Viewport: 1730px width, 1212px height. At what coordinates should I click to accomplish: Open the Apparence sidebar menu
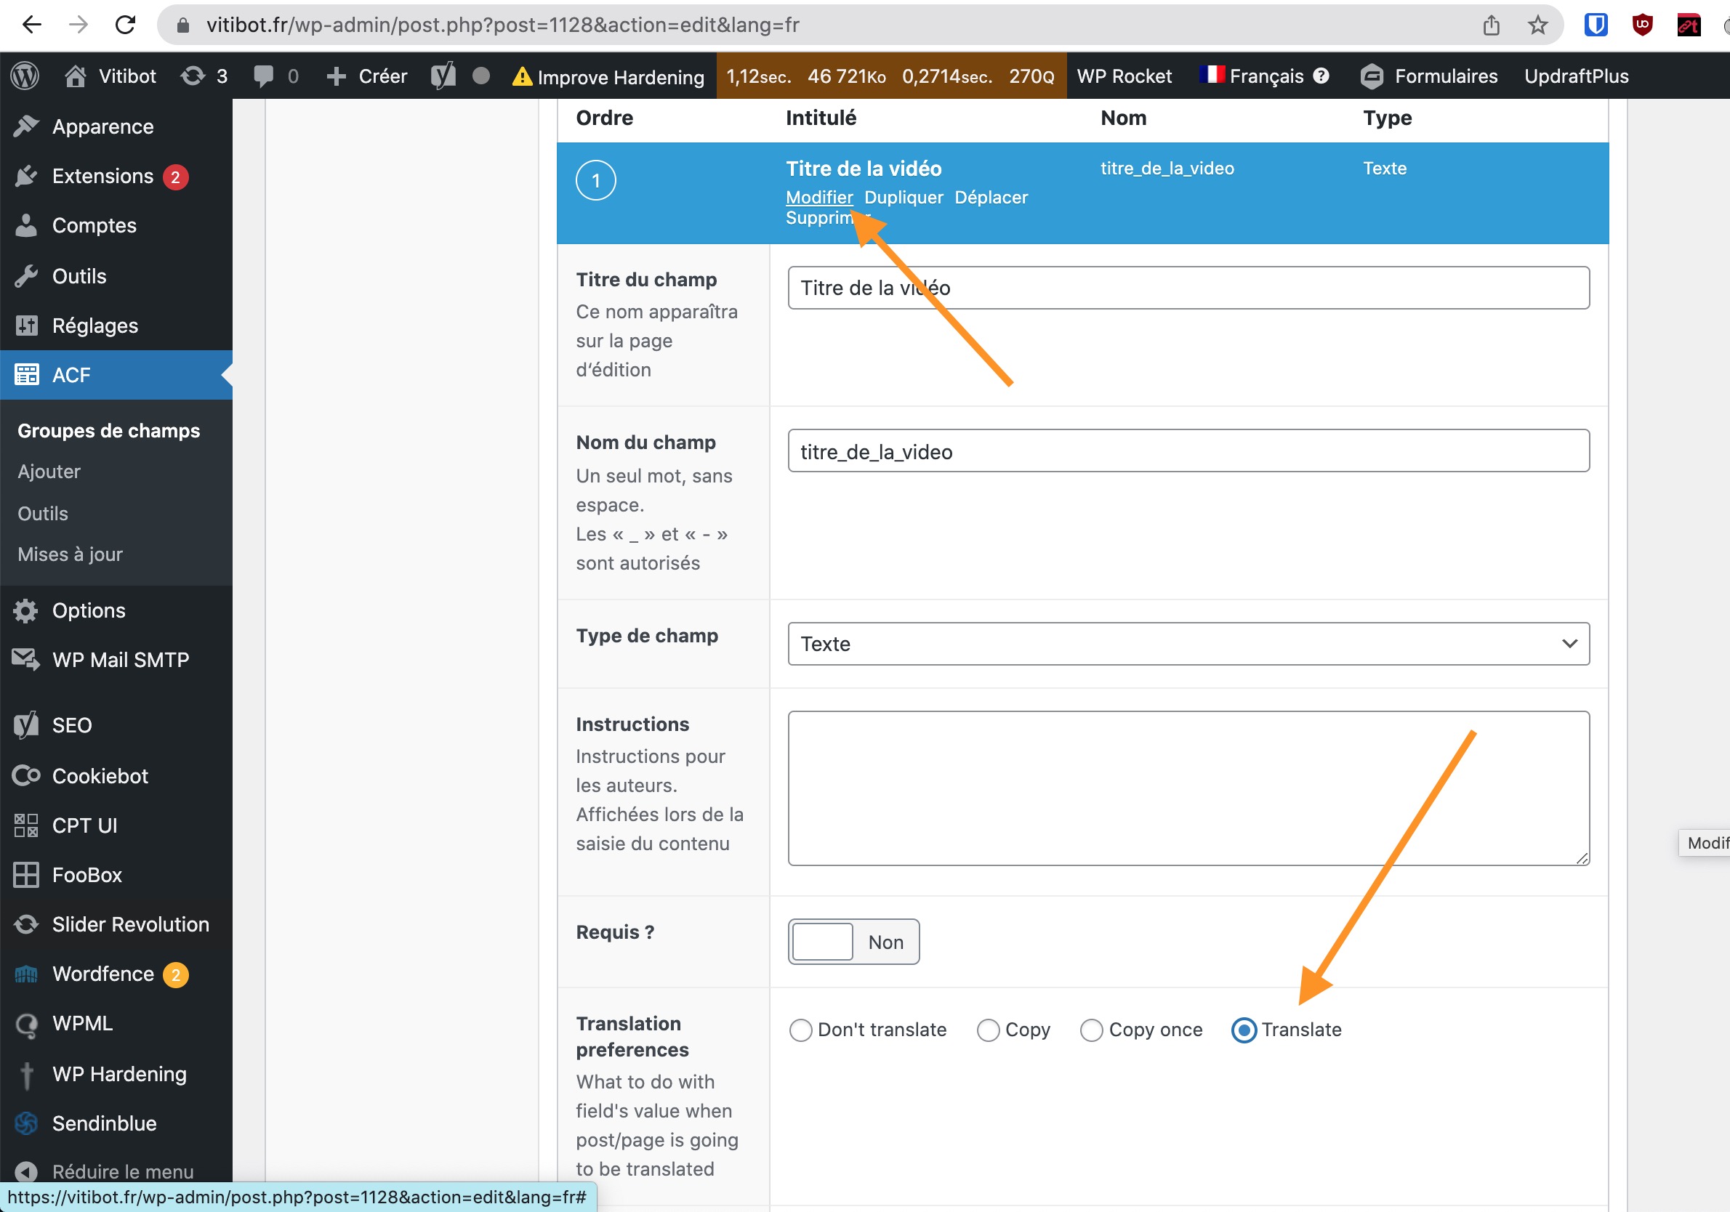point(116,126)
